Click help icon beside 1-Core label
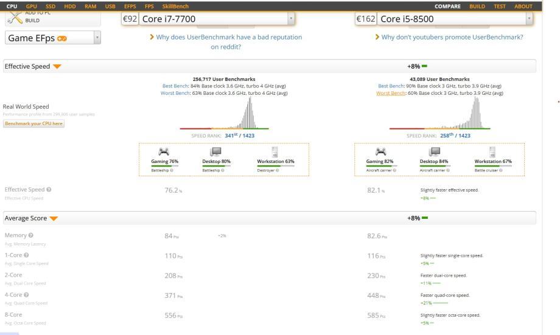The width and height of the screenshot is (560, 335). (x=26, y=255)
